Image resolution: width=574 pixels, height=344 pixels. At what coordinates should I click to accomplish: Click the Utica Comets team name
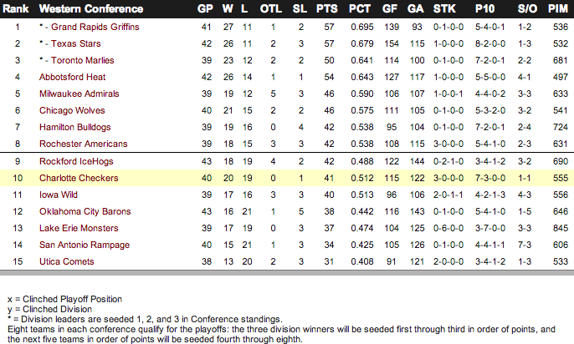coord(67,262)
